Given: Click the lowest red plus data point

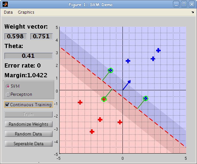Looking at the screenshot, I should [92, 132].
